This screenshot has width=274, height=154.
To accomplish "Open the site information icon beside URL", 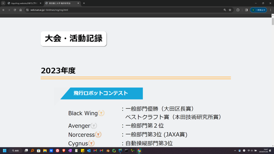I will tap(27, 10).
